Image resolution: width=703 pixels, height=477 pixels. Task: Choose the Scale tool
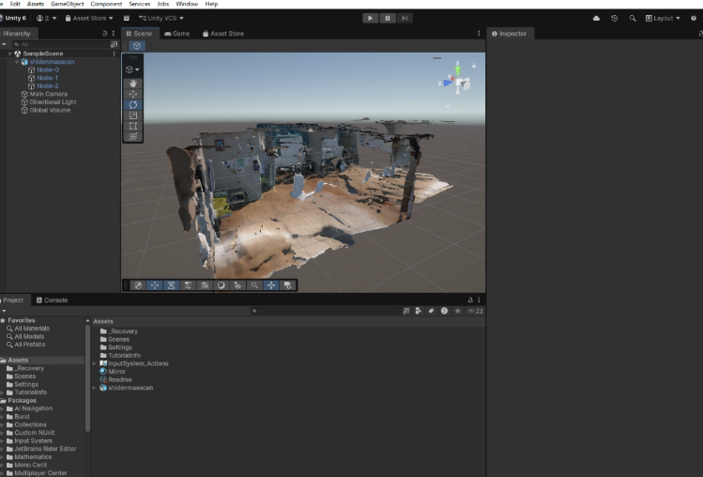133,115
